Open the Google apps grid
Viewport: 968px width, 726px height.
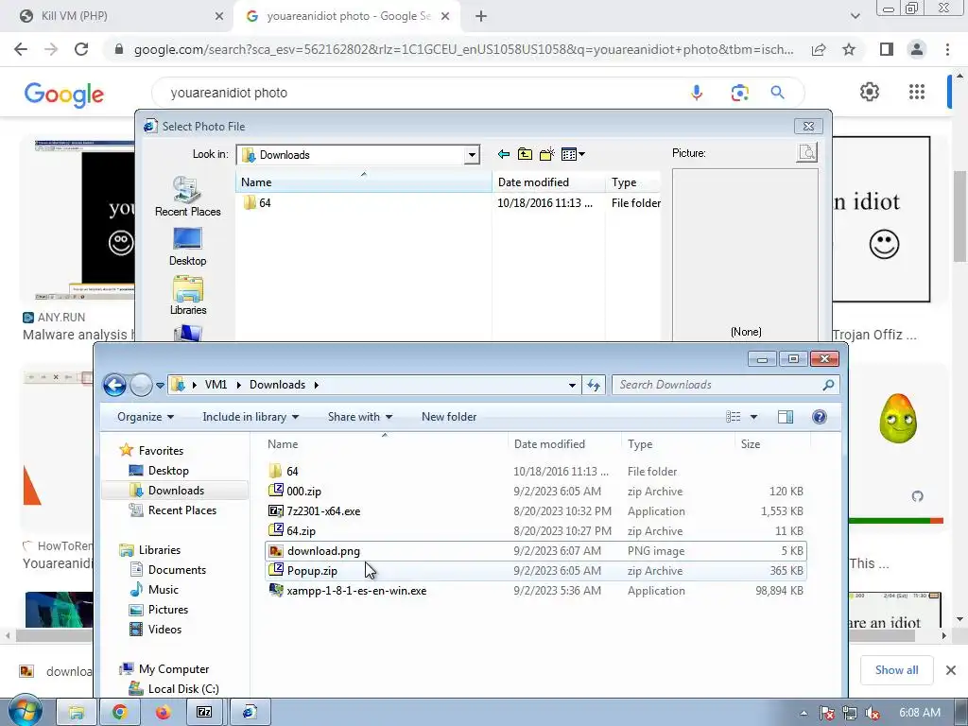click(917, 92)
